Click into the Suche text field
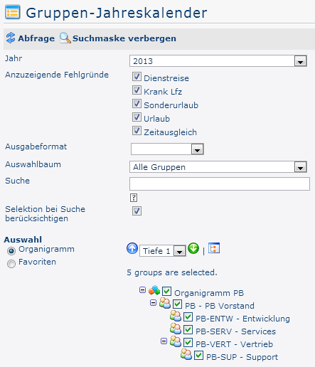 (220, 183)
